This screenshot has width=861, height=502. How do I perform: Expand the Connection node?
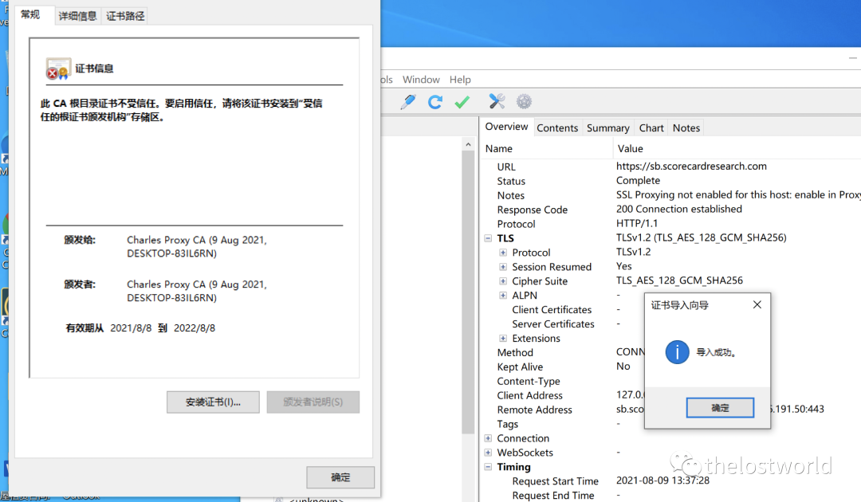coord(488,438)
